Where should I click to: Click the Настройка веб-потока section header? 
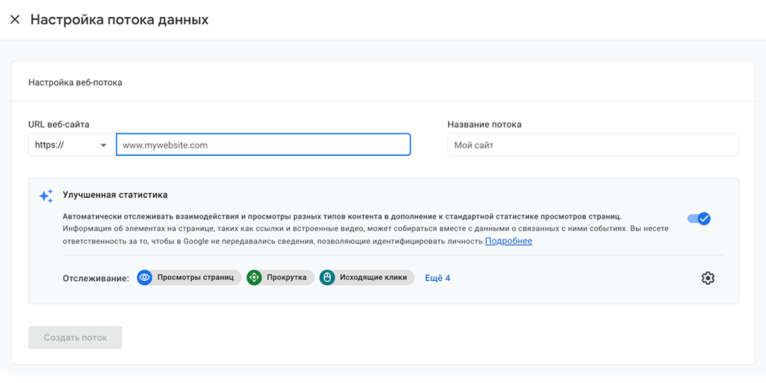point(75,82)
